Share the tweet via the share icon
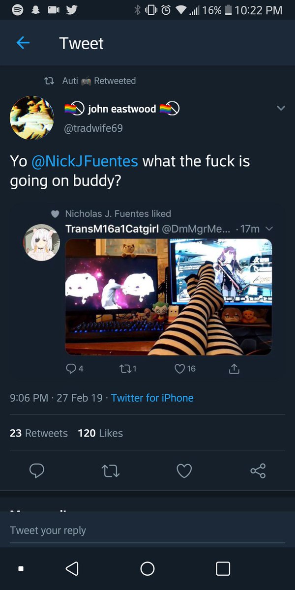The image size is (295, 590). pos(258,471)
